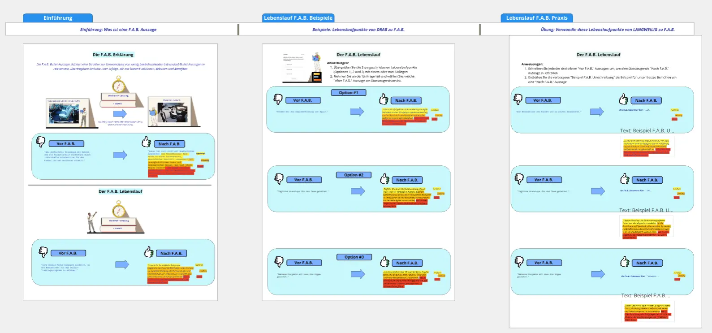
Task: Click compass icon below "Die F.A.B. Erklärung"
Action: click(x=119, y=84)
